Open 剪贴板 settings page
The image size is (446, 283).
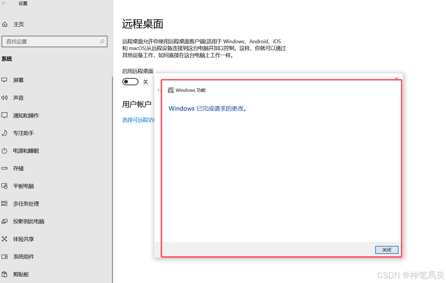click(x=21, y=274)
